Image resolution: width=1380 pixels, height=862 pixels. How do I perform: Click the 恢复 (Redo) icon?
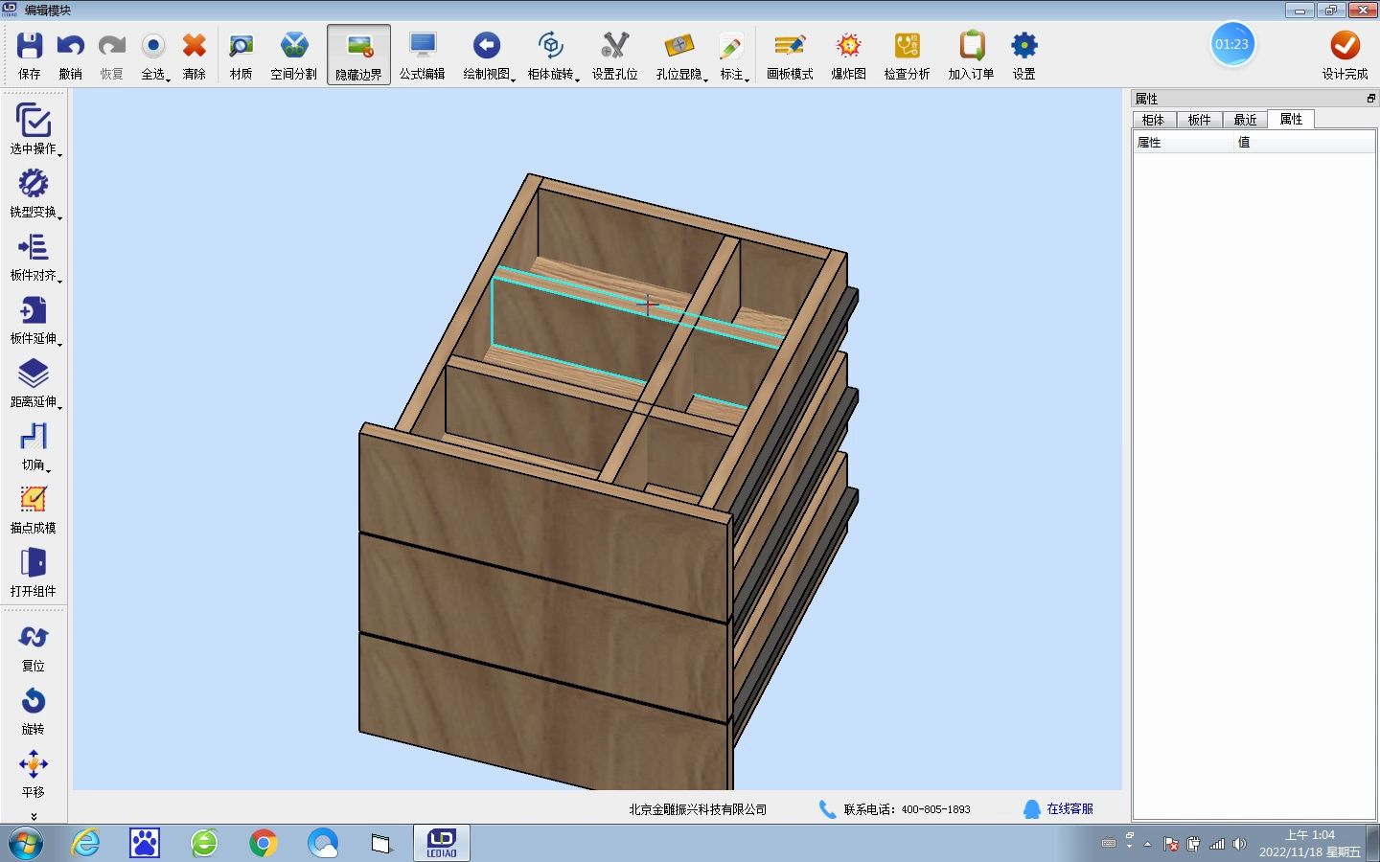[112, 46]
